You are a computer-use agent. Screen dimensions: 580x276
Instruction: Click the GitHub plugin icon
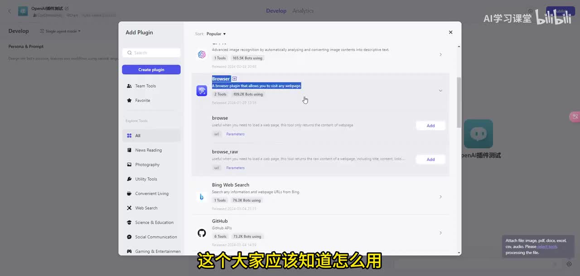coord(202,233)
